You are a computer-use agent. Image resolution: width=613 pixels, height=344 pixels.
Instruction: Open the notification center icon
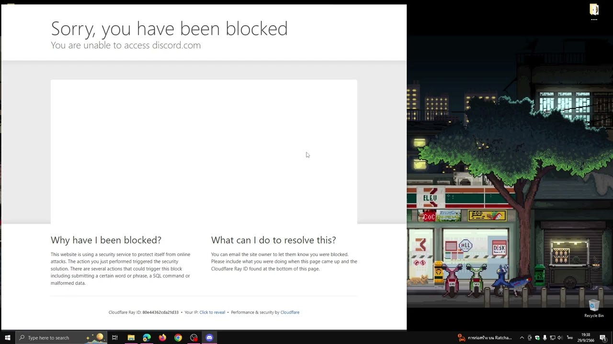point(603,338)
